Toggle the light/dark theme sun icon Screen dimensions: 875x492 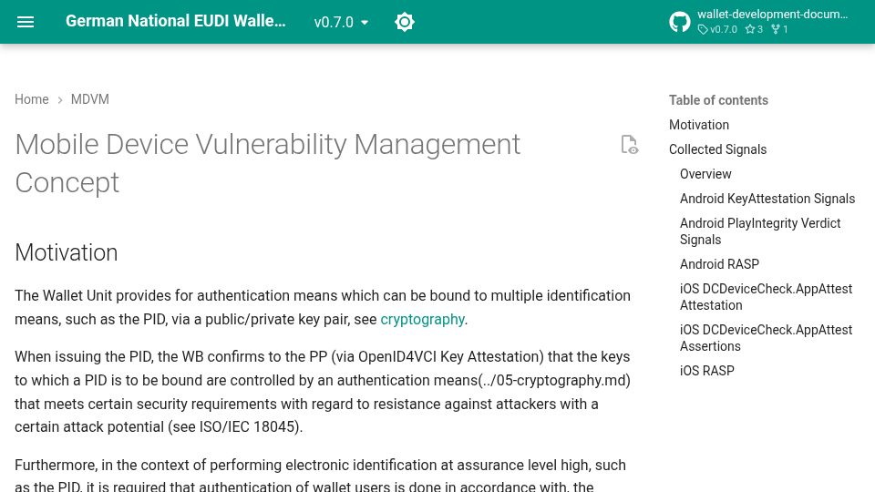click(405, 22)
